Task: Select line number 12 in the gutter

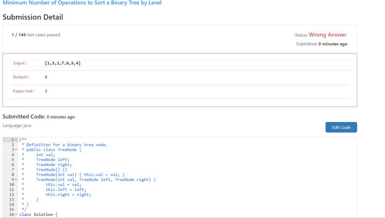Action: tap(12, 195)
